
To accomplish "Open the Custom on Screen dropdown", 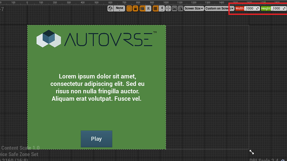I will coord(220,8).
